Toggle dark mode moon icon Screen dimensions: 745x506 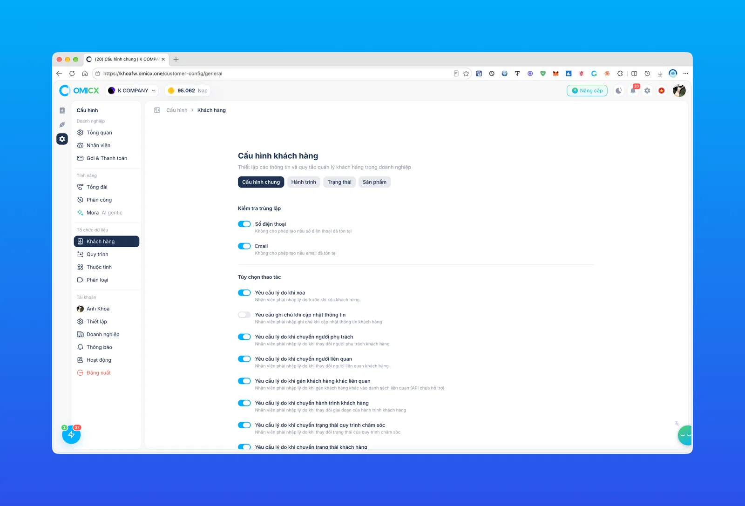tap(618, 91)
